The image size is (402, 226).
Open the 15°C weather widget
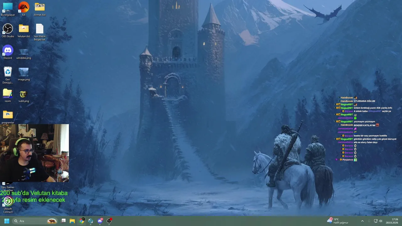(x=338, y=221)
